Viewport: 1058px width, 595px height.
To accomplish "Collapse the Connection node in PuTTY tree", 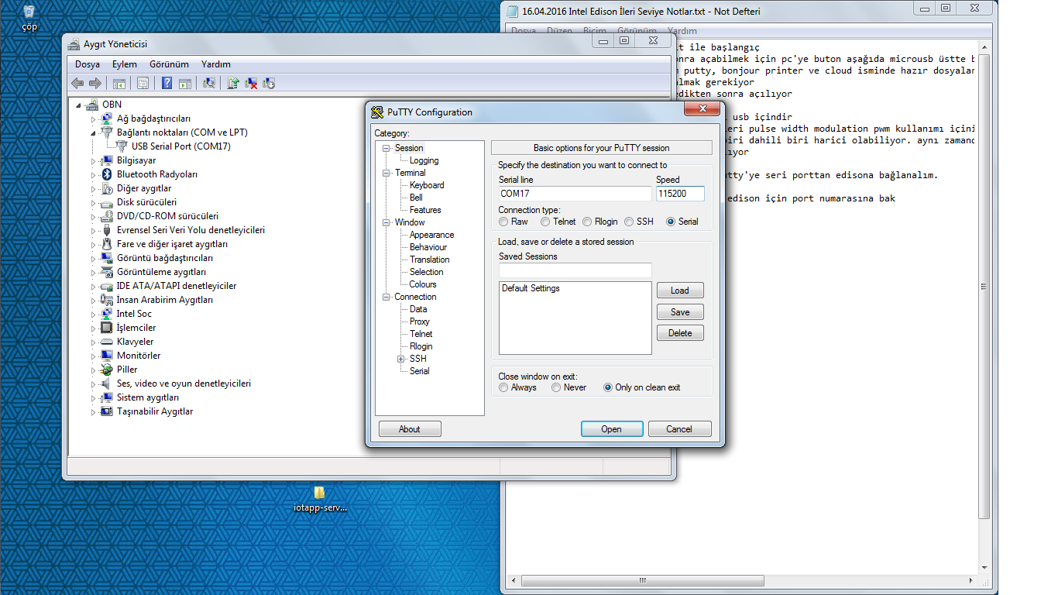I will pyautogui.click(x=386, y=297).
